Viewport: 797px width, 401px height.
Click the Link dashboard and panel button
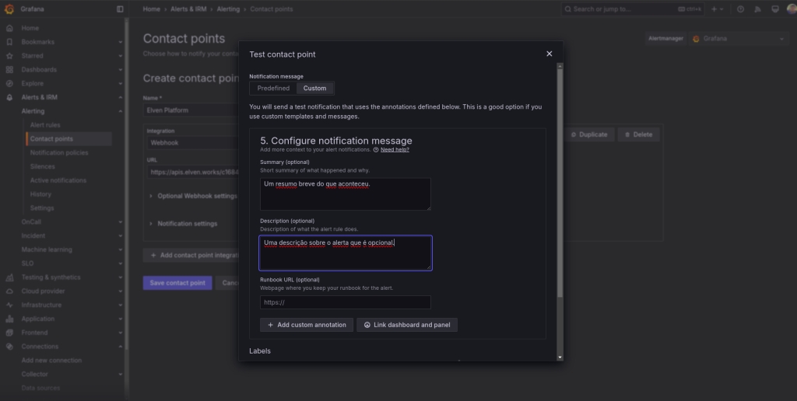407,325
